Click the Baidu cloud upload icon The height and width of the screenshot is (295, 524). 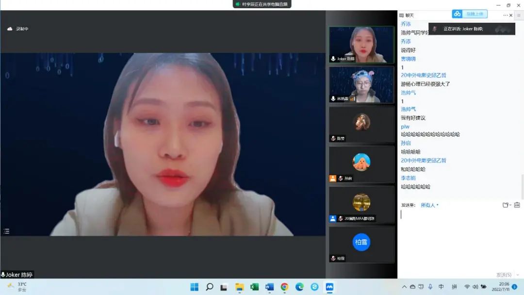click(457, 14)
